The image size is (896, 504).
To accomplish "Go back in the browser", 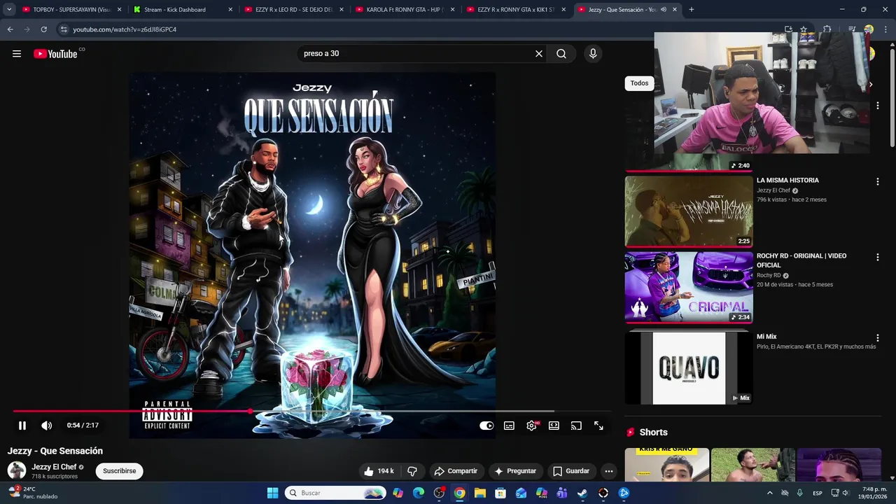I will pos(10,29).
